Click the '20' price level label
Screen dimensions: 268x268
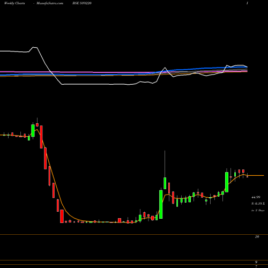[x=257, y=237]
